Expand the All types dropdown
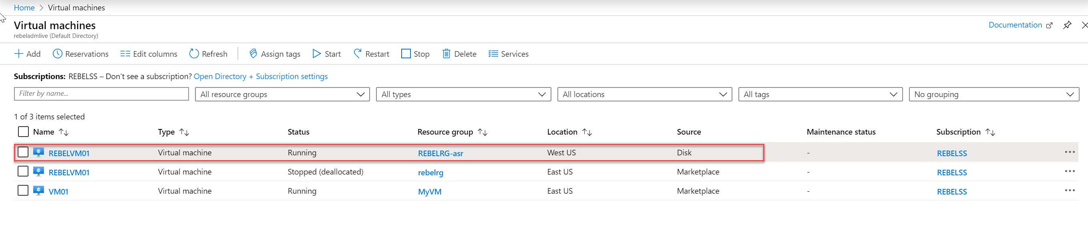Image resolution: width=1088 pixels, height=252 pixels. click(x=463, y=94)
